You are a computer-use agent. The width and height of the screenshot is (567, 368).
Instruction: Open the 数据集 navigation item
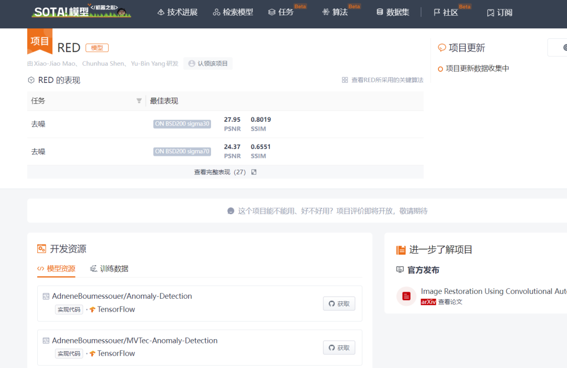[393, 12]
